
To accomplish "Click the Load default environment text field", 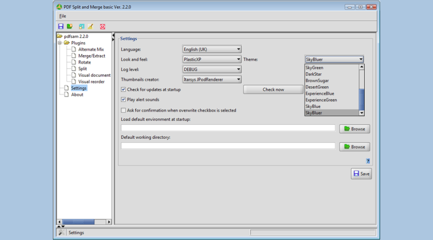I will click(x=228, y=128).
